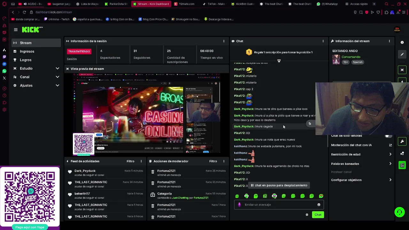Select Logros in left sidebar
Image resolution: width=409 pixels, height=230 pixels.
pyautogui.click(x=36, y=60)
